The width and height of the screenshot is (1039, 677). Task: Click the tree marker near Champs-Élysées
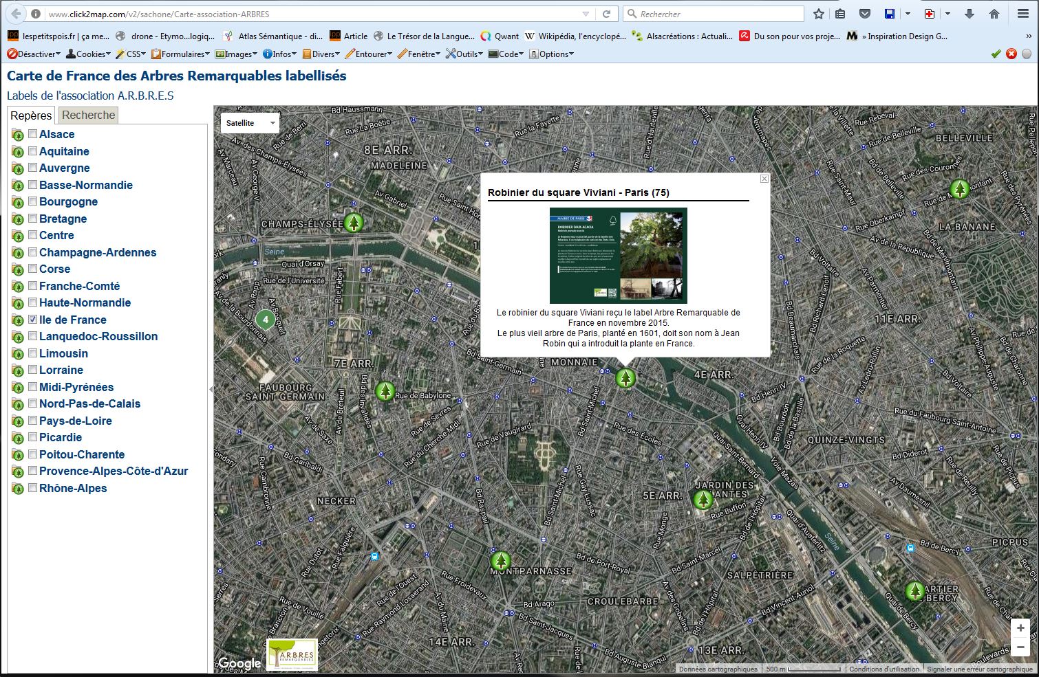click(353, 222)
